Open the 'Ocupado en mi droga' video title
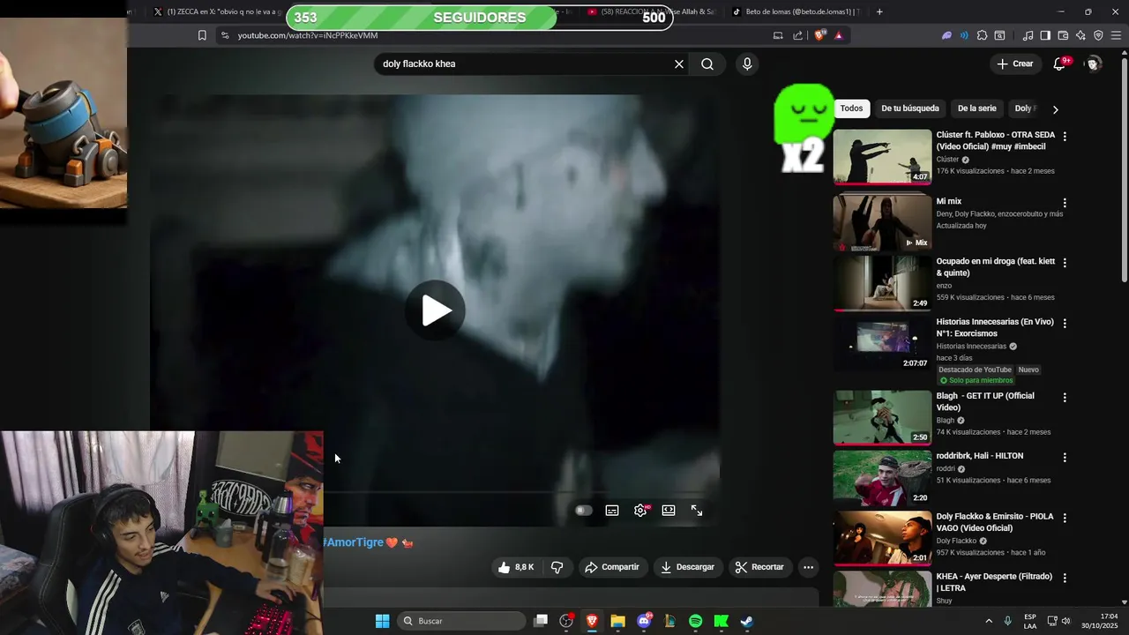Image resolution: width=1129 pixels, height=635 pixels. pos(996,267)
